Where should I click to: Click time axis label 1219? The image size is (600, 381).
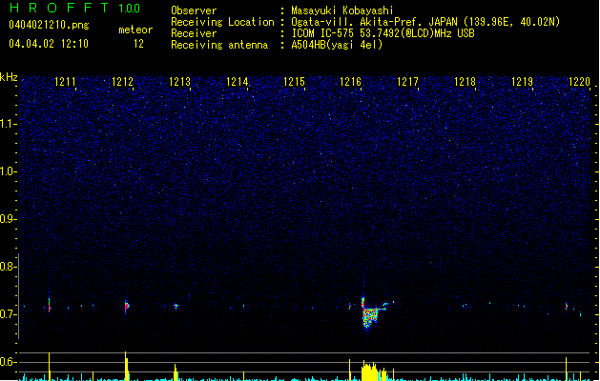coord(522,82)
